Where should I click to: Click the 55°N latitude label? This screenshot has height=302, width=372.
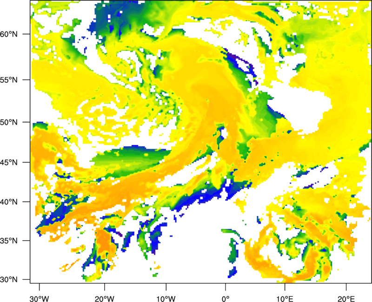pyautogui.click(x=9, y=80)
